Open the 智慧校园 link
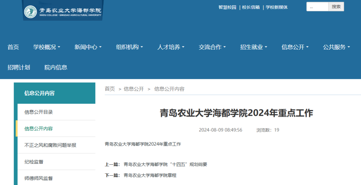361x185 pixels. coord(227,7)
